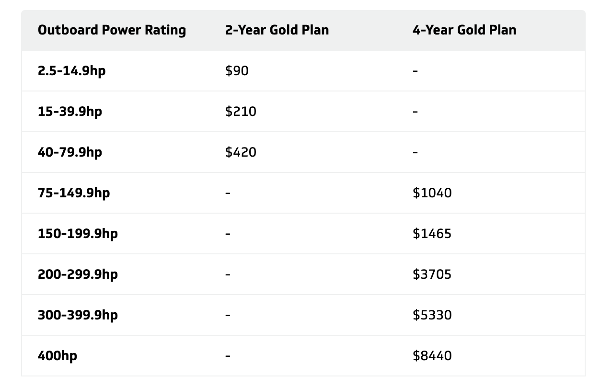601x387 pixels.
Task: Select the 300-399.9hp row label
Action: coord(78,315)
